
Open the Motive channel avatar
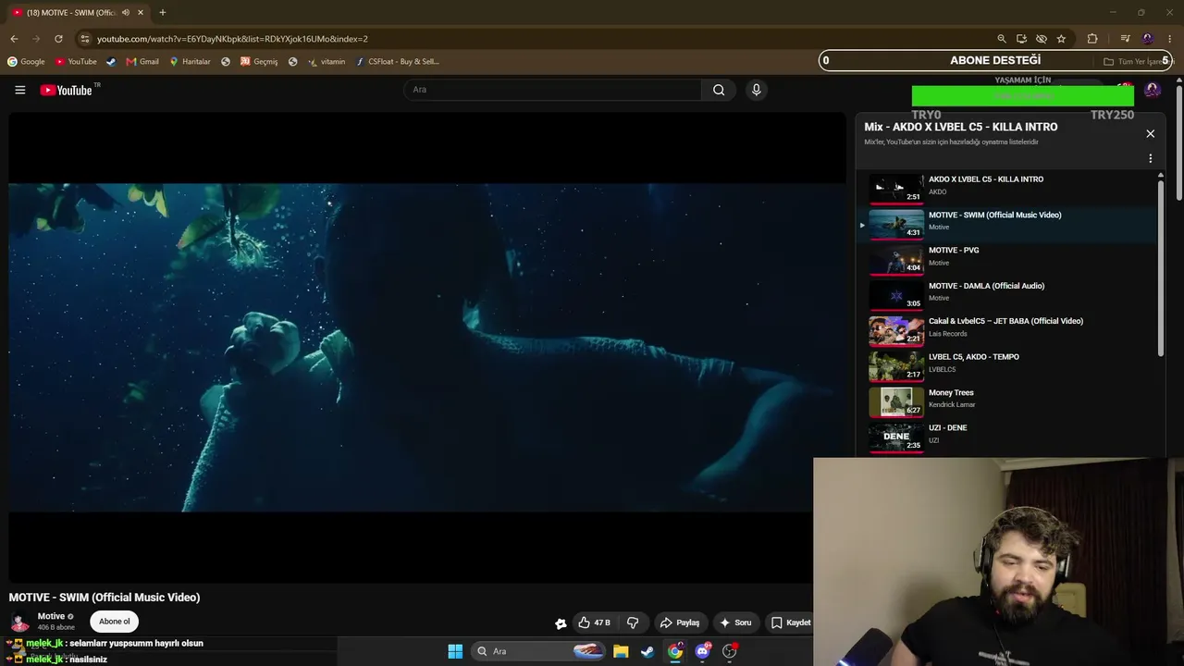click(19, 622)
